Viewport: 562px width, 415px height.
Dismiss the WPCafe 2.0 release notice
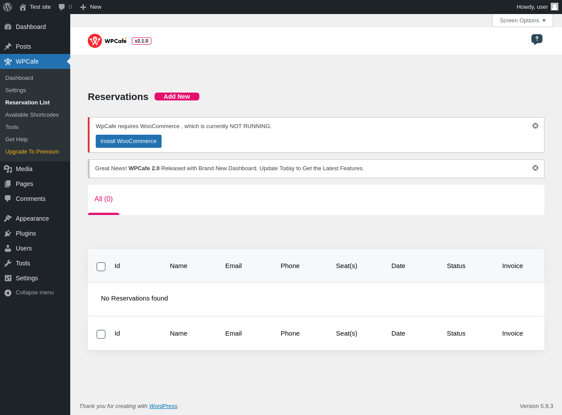(x=535, y=168)
